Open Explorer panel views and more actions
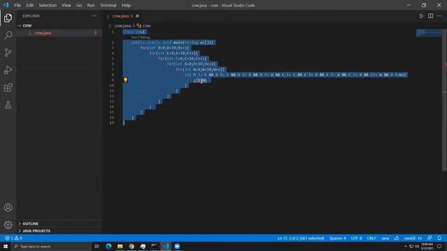447x251 pixels. 94,16
